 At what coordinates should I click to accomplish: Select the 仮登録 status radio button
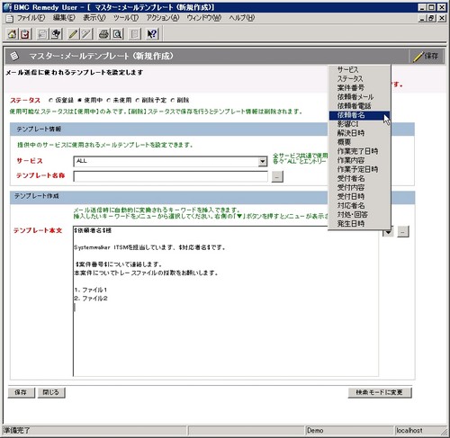point(50,101)
